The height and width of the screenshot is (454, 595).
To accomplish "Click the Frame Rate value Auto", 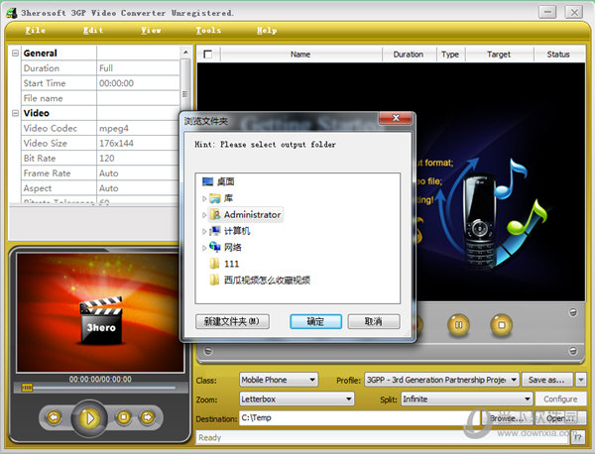I will [x=138, y=173].
